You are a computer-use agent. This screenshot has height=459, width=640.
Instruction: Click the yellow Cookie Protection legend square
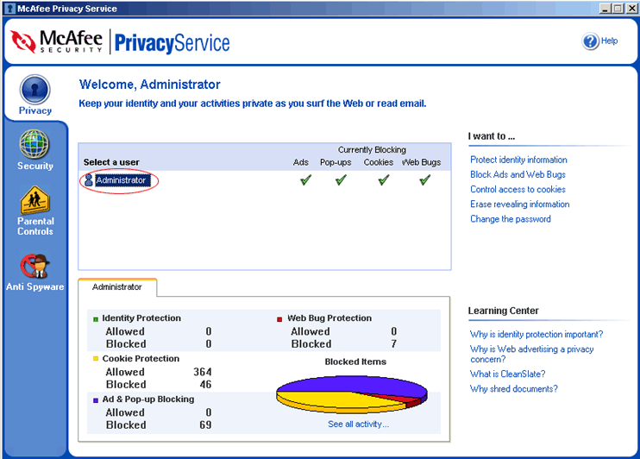[x=96, y=359]
